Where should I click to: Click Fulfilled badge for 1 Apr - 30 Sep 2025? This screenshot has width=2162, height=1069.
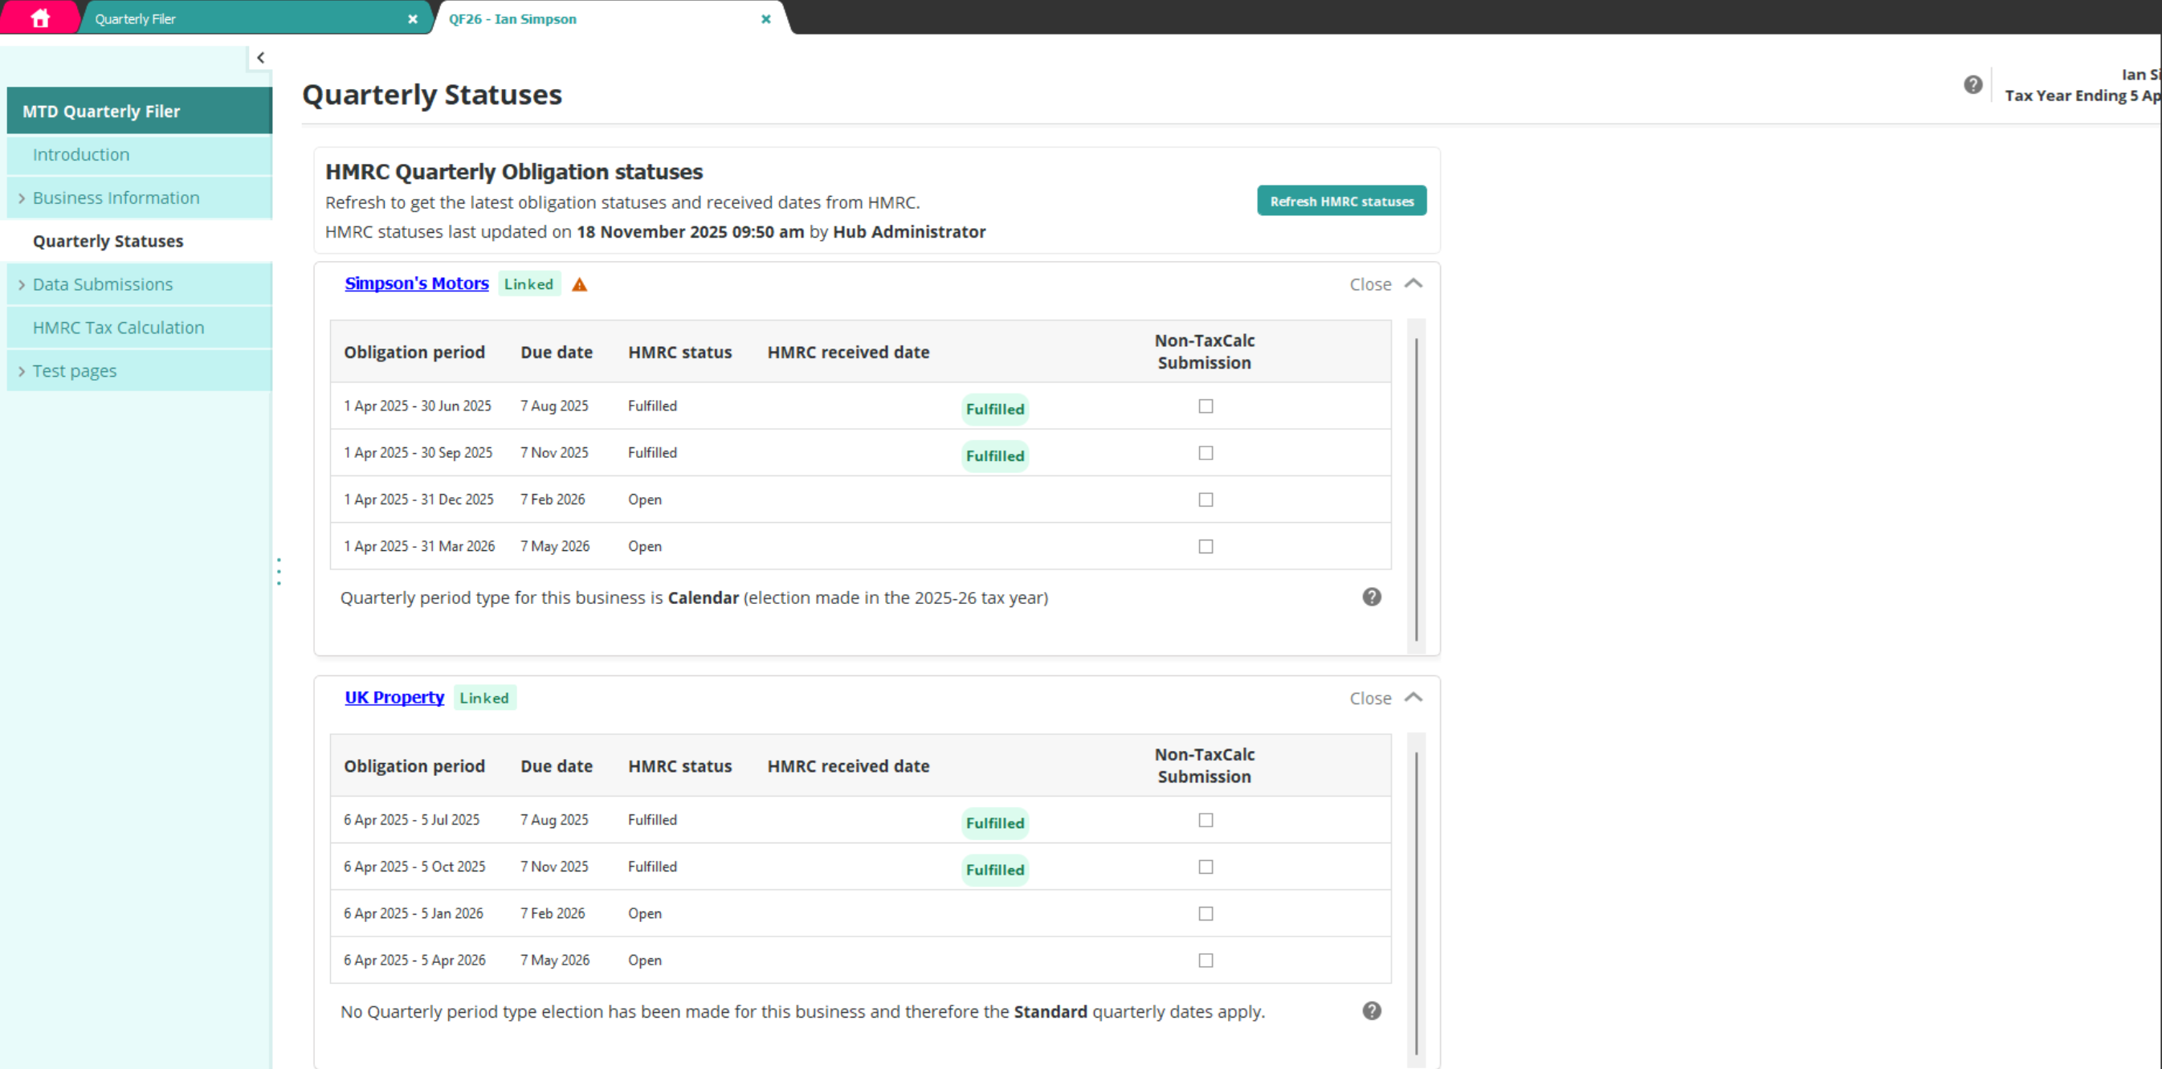coord(994,455)
